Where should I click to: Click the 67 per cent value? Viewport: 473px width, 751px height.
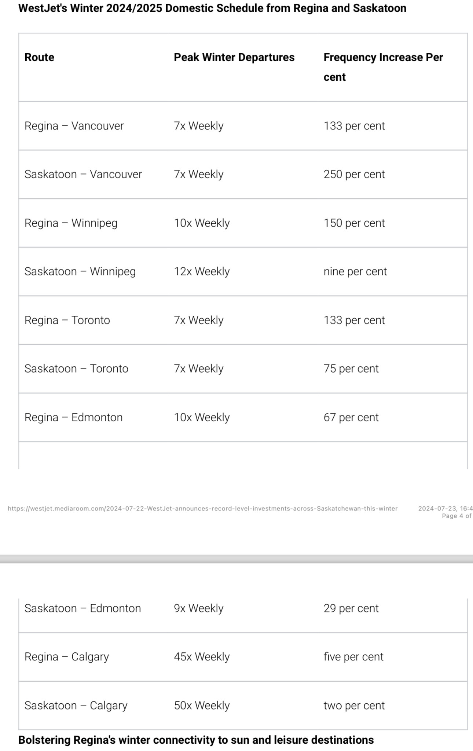[x=351, y=417]
